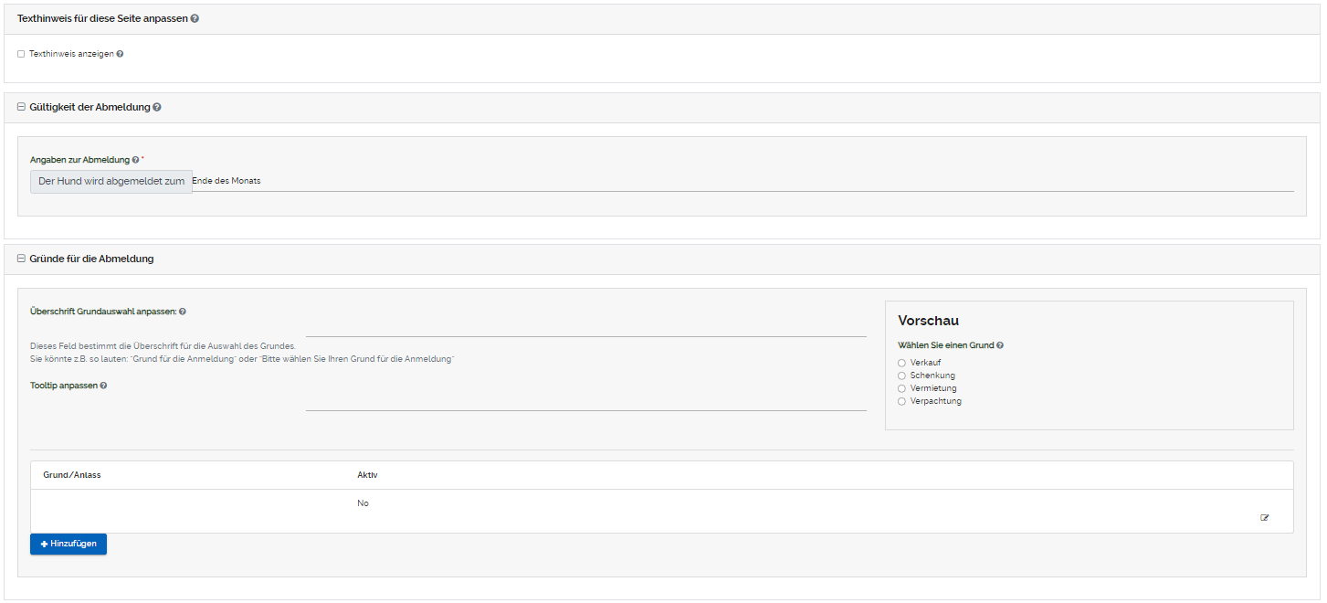The image size is (1327, 603).
Task: Enable the 'Texthinweis anzeigen' checkbox
Action: [x=21, y=54]
